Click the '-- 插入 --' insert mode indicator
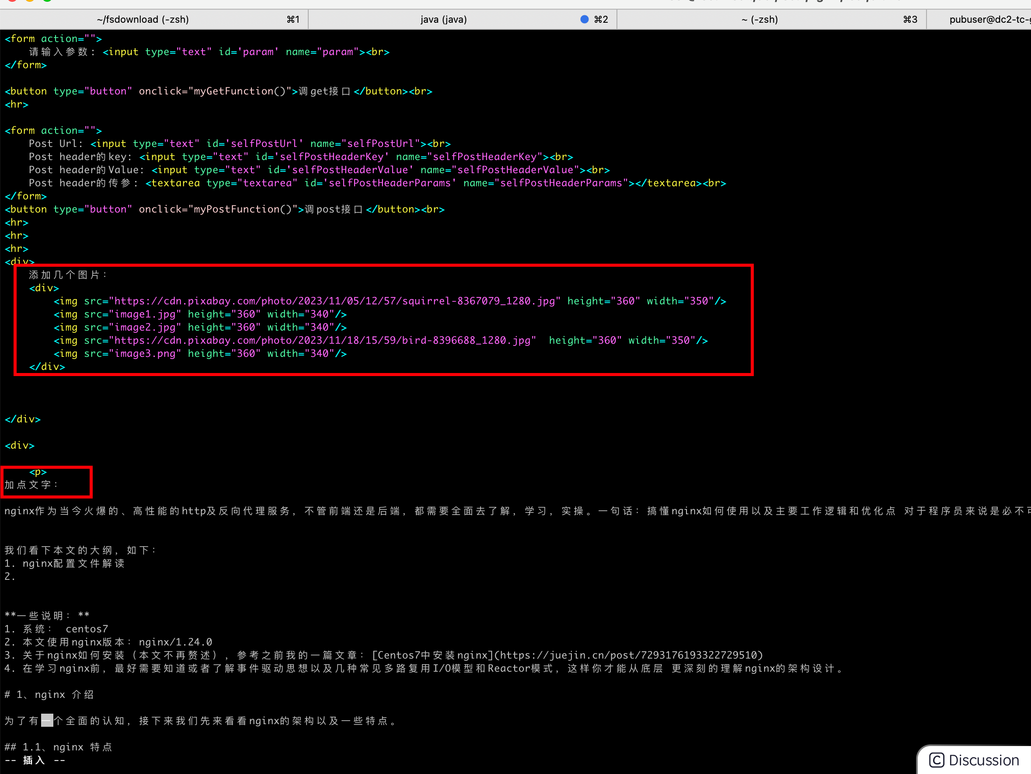Viewport: 1031px width, 774px height. point(35,760)
